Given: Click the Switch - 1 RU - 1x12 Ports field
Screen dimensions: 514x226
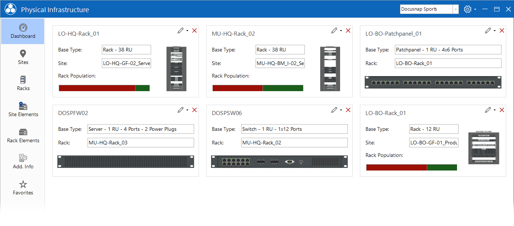Looking at the screenshot, I should (294, 129).
